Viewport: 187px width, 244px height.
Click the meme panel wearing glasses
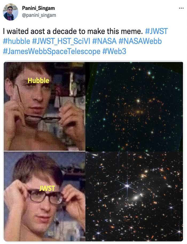coord(44,196)
